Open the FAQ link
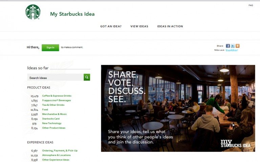The image size is (260, 162). click(251, 5)
